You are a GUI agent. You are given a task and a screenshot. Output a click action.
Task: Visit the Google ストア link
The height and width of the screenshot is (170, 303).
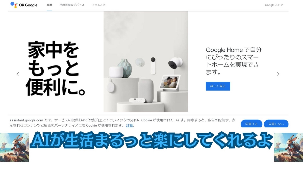click(x=274, y=5)
